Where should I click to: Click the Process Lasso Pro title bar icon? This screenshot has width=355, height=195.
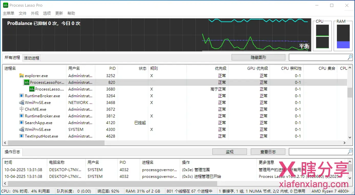click(x=5, y=5)
